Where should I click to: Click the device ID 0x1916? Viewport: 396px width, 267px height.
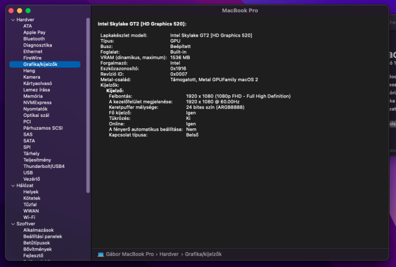click(178, 68)
